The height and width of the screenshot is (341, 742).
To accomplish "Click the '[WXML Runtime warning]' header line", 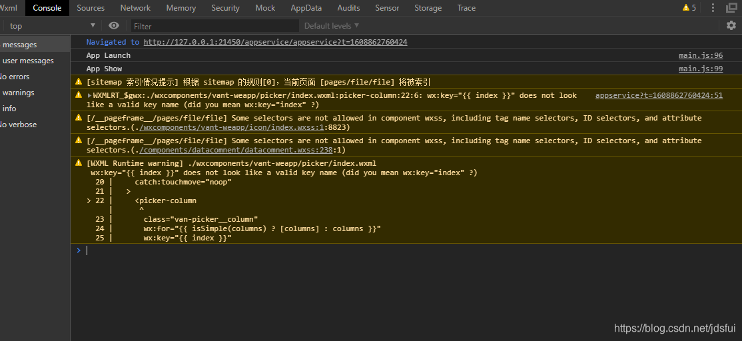I will (231, 163).
